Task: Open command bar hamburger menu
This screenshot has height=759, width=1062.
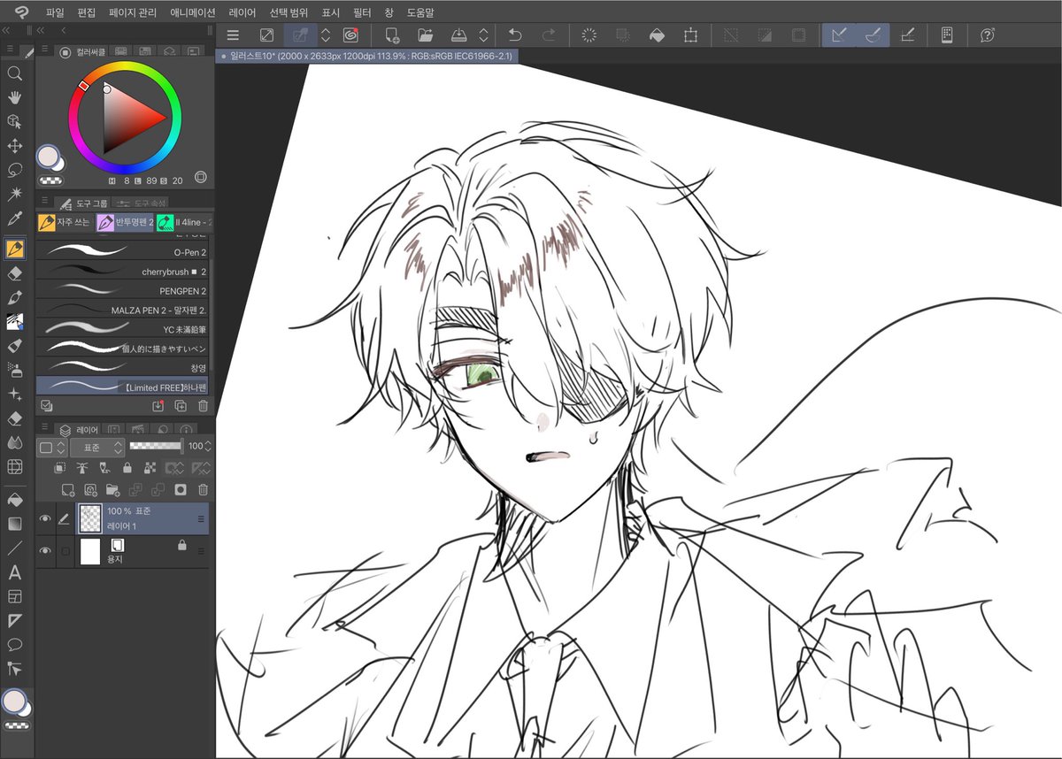Action: coord(233,35)
